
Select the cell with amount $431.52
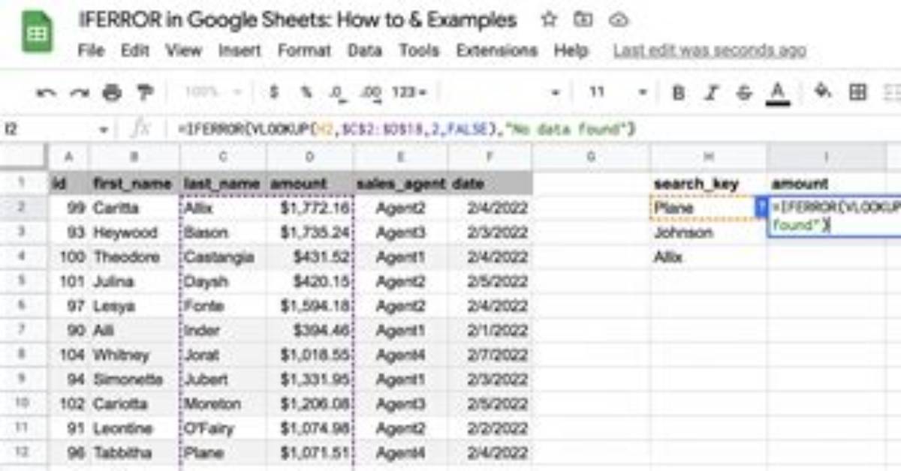coord(310,256)
